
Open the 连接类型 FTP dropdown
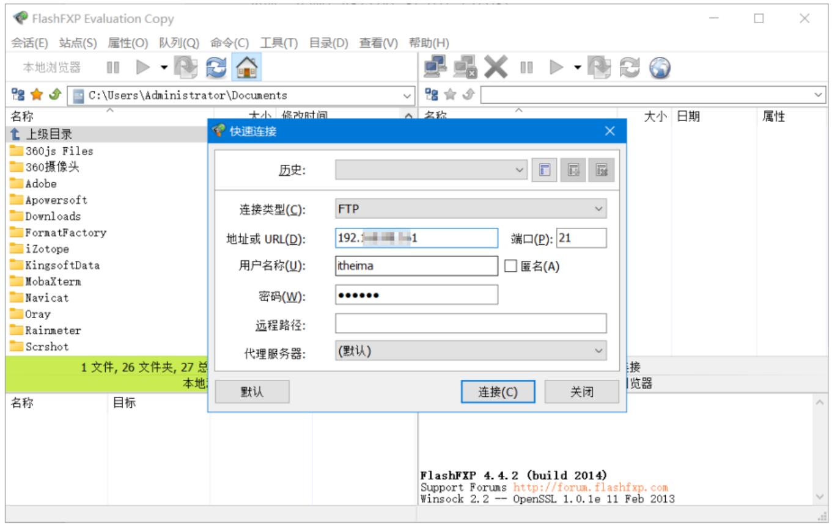[471, 209]
